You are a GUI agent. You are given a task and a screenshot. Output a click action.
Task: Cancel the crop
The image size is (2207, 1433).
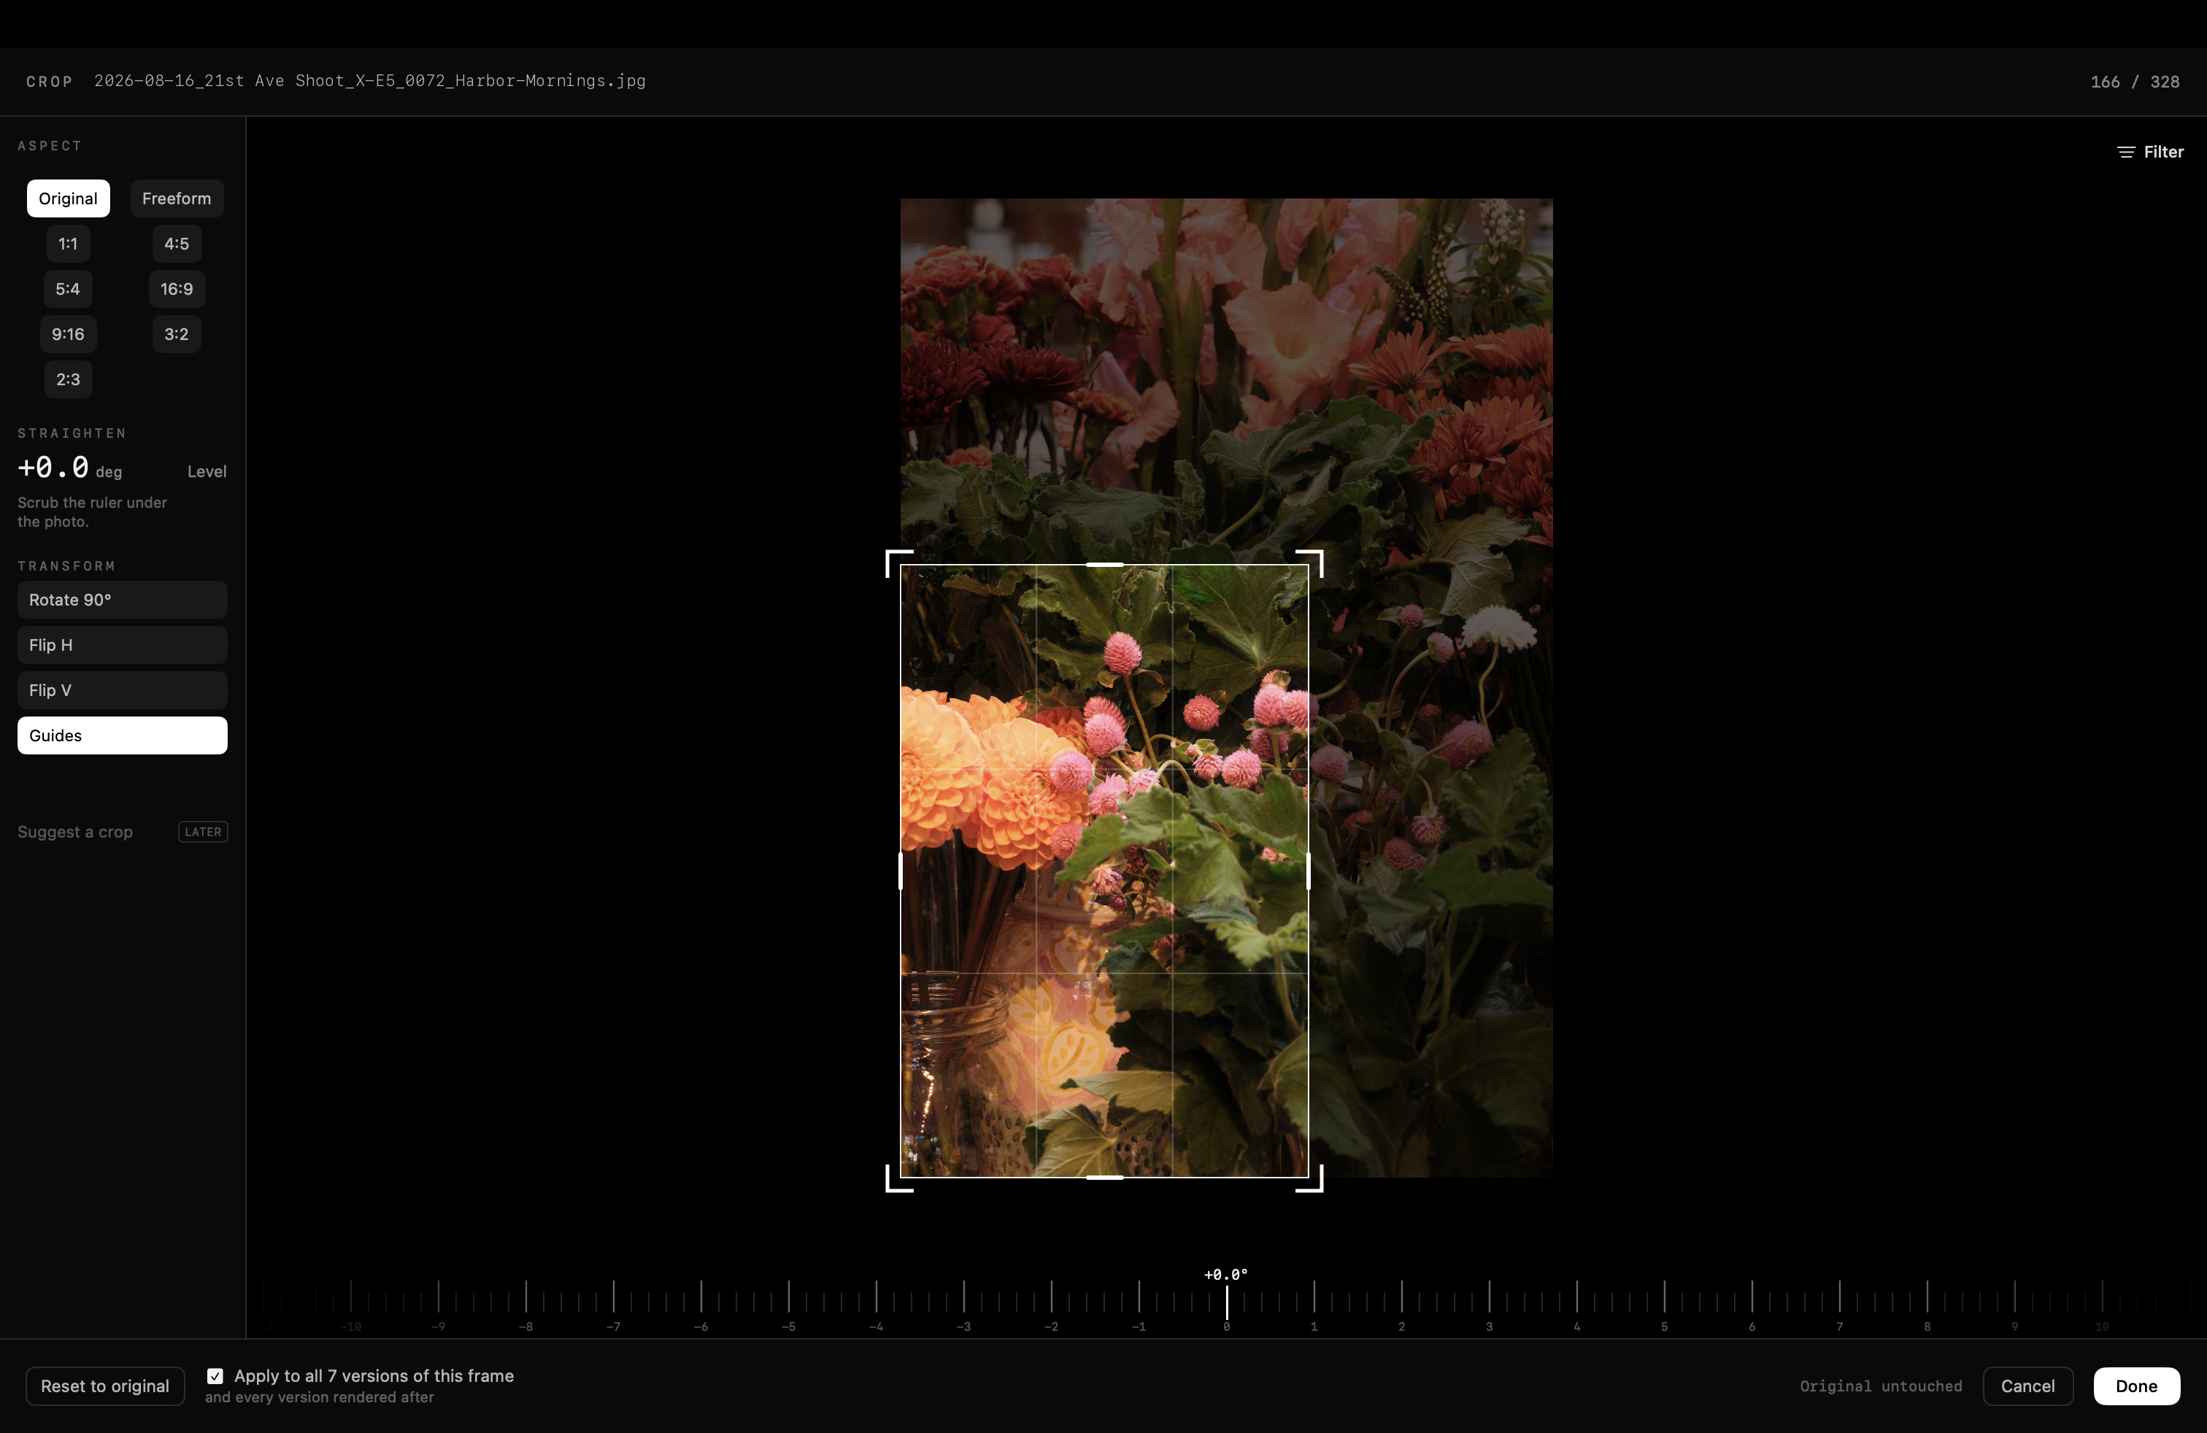(2027, 1386)
